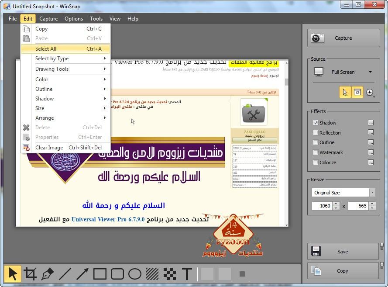Click the height field showing 665

tap(359, 206)
